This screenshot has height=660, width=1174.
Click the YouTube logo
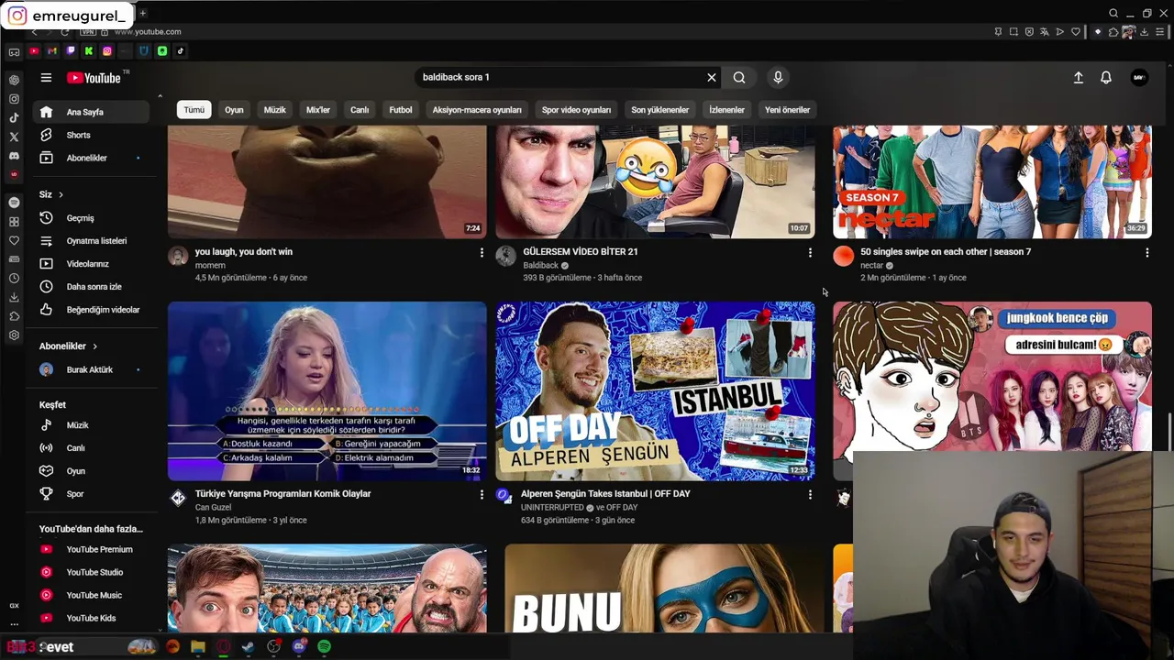click(94, 78)
